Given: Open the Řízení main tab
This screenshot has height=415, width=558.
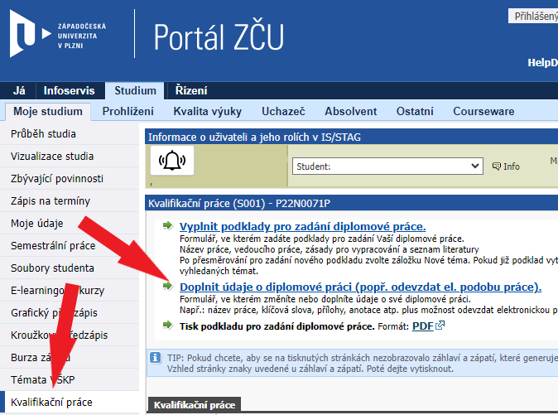Looking at the screenshot, I should [191, 91].
